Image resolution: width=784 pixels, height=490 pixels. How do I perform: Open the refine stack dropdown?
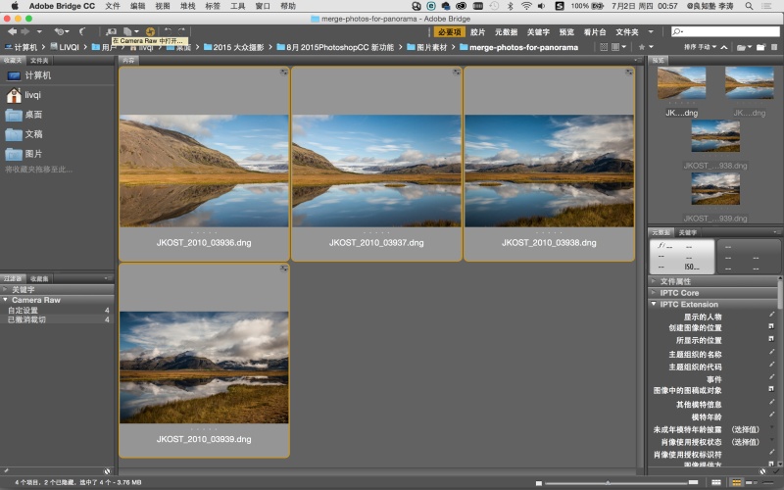[x=131, y=31]
